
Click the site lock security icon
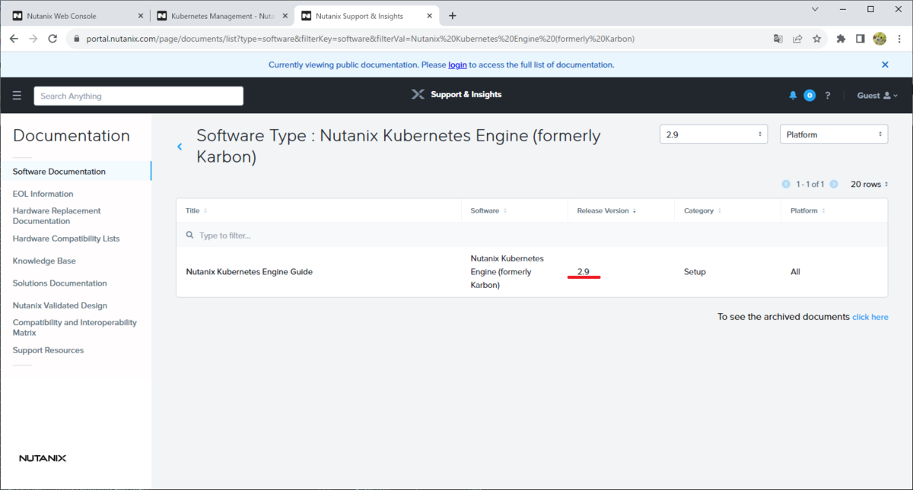click(75, 39)
